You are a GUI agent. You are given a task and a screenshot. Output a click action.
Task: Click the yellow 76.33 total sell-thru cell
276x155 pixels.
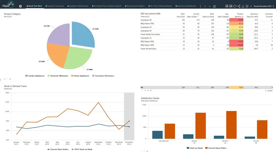coord(236,87)
